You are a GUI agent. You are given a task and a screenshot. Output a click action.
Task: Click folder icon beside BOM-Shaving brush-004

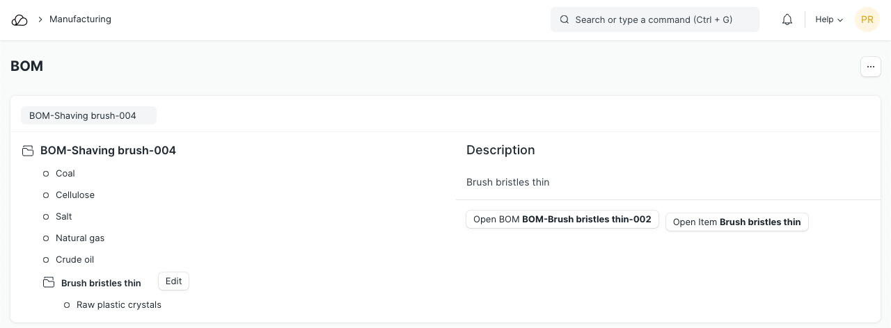pyautogui.click(x=28, y=151)
